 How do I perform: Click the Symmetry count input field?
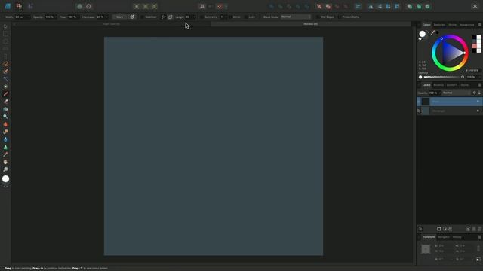(222, 17)
